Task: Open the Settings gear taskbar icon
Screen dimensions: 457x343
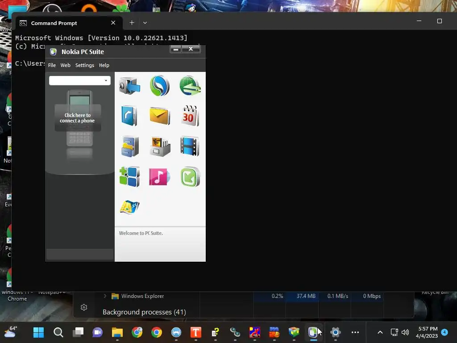Action: (x=336, y=332)
